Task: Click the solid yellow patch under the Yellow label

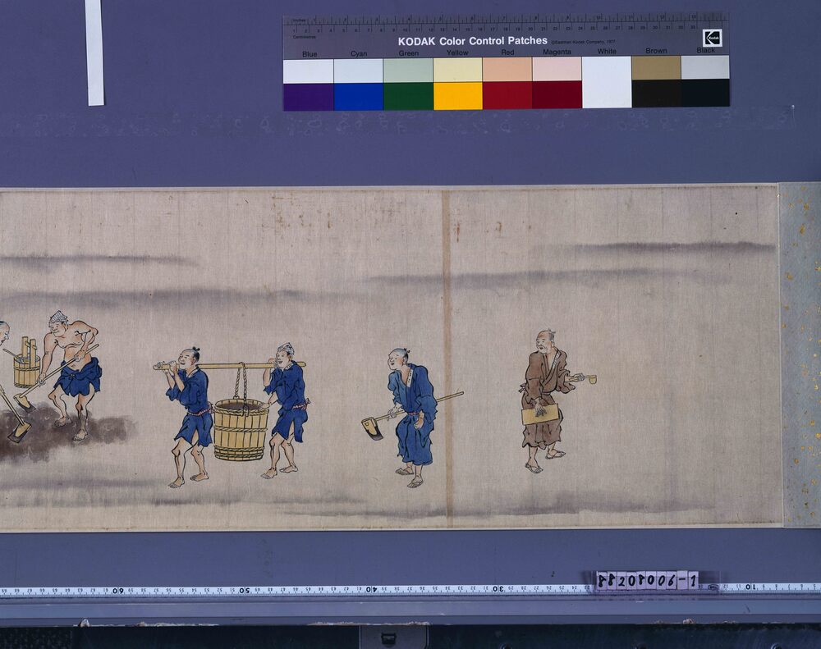Action: coord(457,96)
